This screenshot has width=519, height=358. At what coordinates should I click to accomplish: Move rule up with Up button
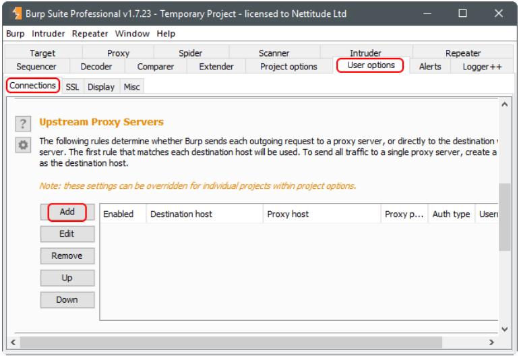(x=67, y=278)
